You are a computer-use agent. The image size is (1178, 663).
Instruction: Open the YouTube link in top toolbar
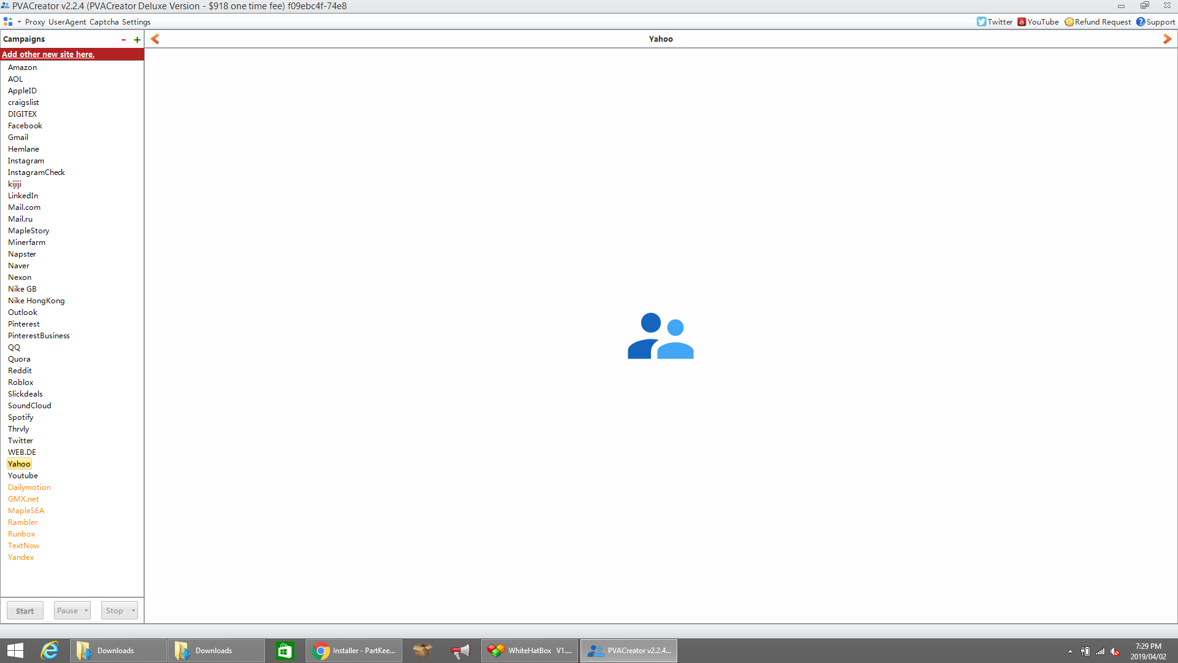point(1038,21)
